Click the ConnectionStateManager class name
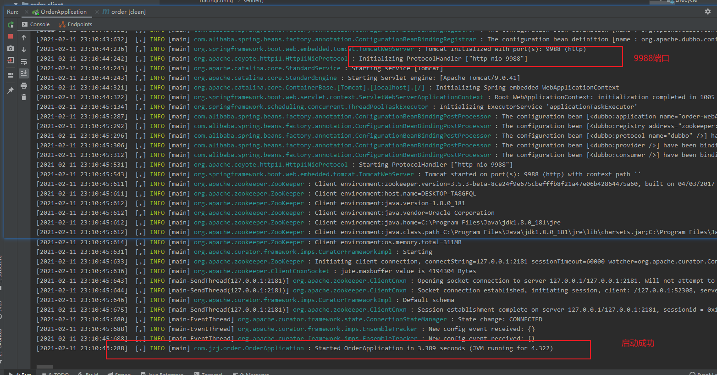This screenshot has width=717, height=375. click(342, 319)
